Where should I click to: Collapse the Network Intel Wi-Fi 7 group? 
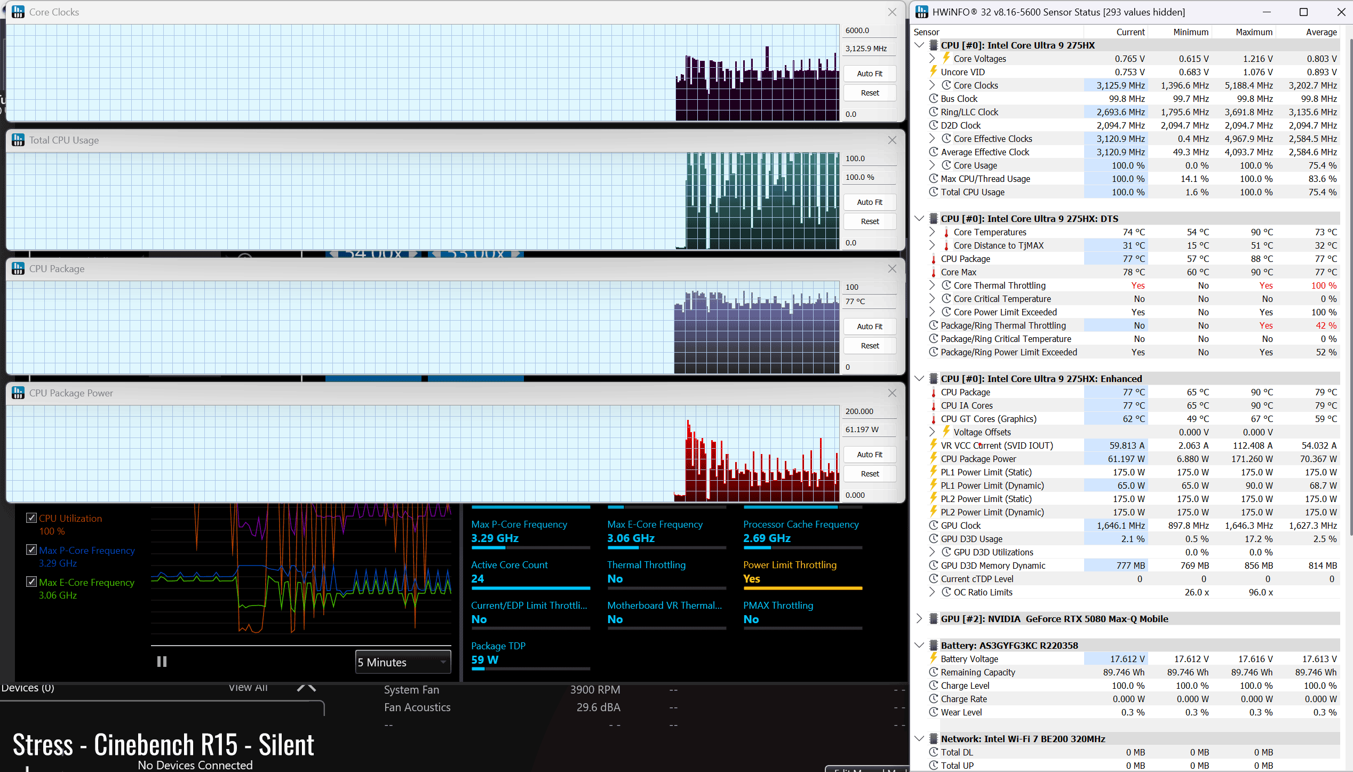(x=919, y=739)
